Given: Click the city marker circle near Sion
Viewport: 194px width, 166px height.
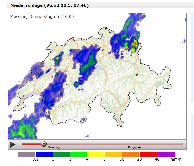Looking at the screenshot, I should pos(63,107).
